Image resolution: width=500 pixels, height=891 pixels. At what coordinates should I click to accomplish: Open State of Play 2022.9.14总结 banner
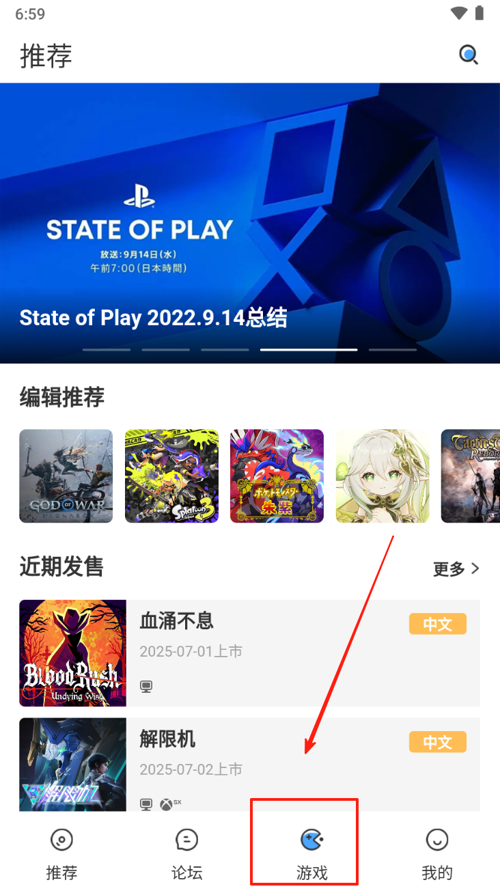pos(250,223)
